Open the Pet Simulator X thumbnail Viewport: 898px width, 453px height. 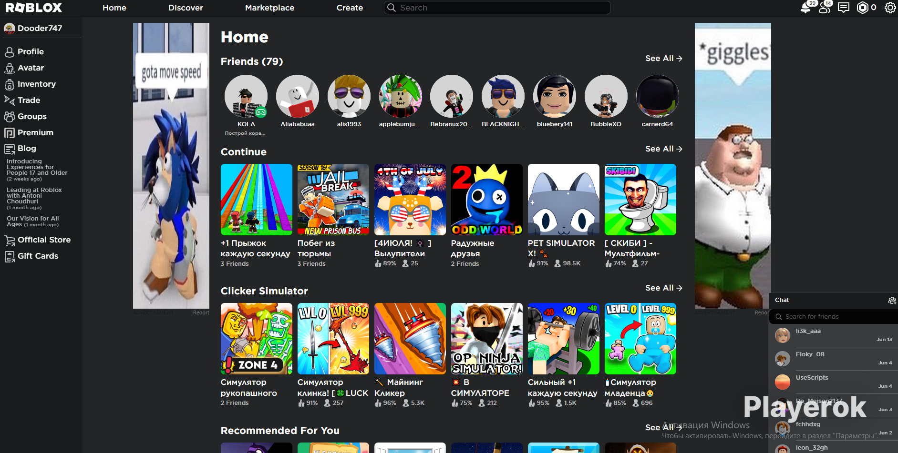pyautogui.click(x=564, y=200)
